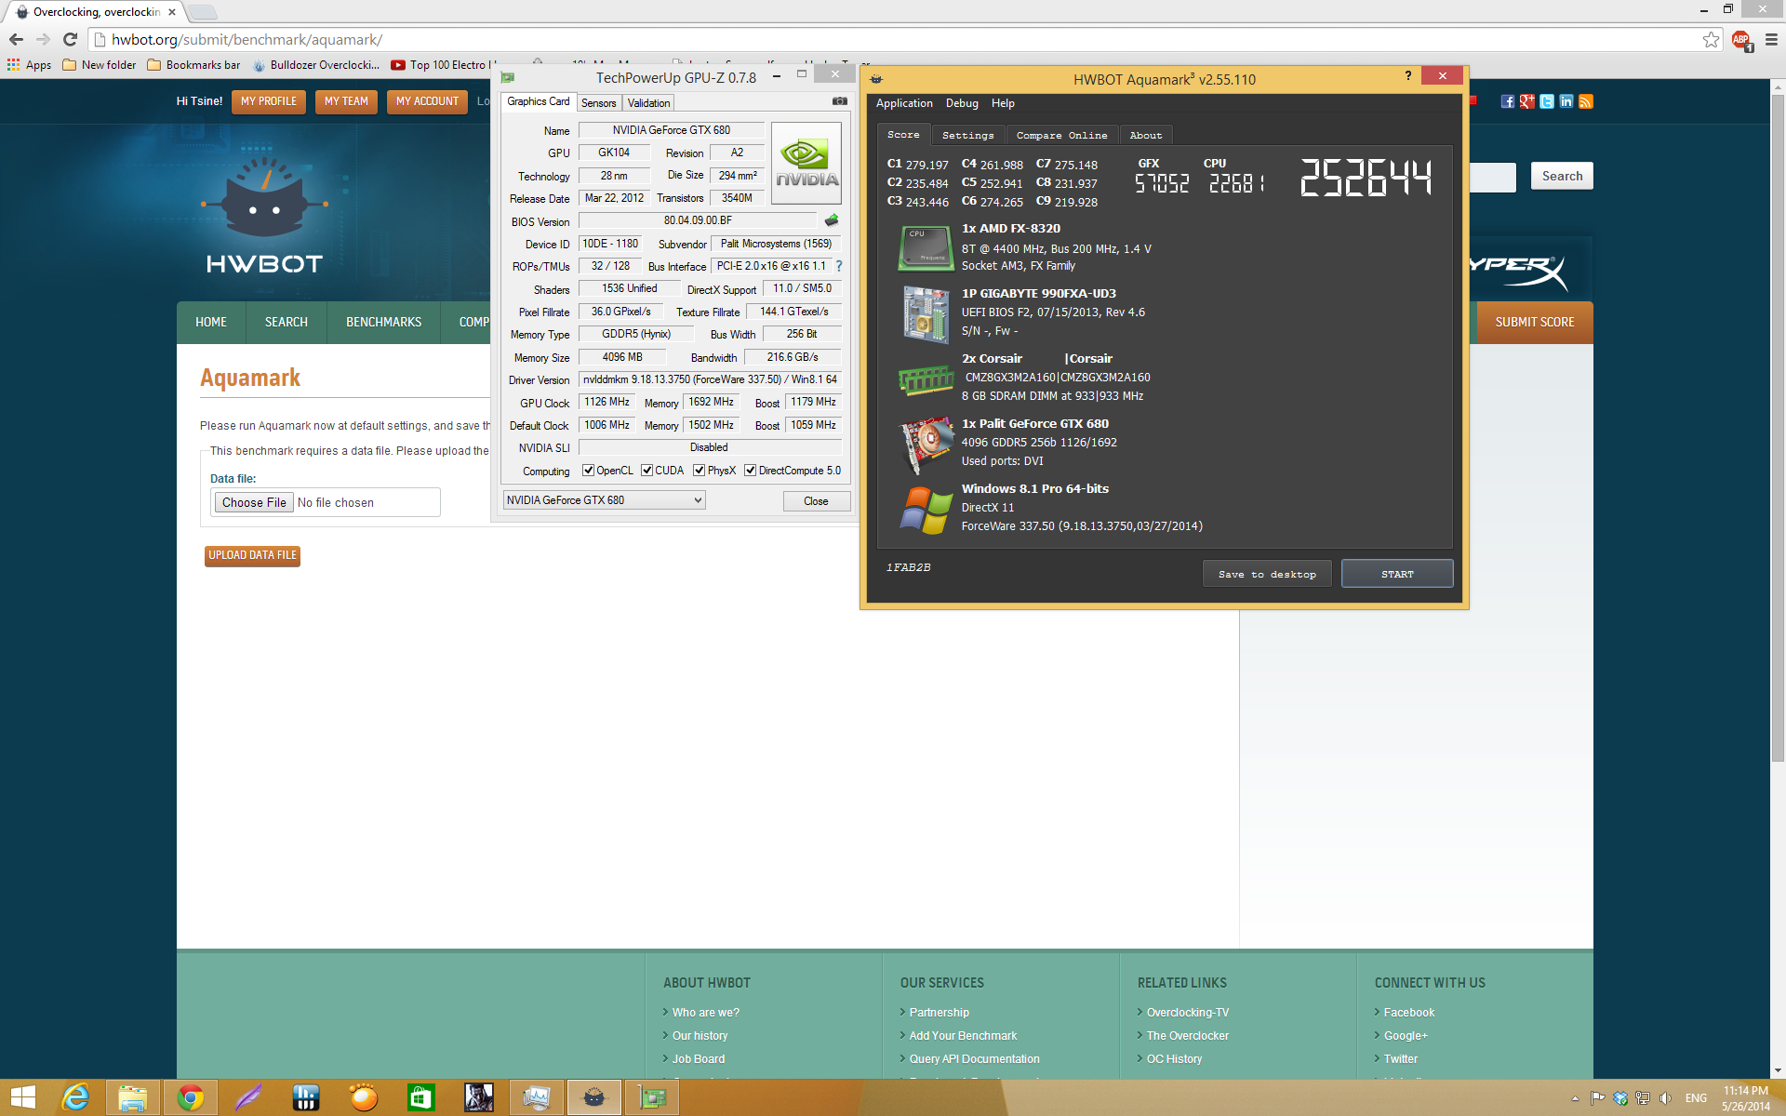
Task: Bookmark the page with the star icon
Action: tap(1711, 39)
